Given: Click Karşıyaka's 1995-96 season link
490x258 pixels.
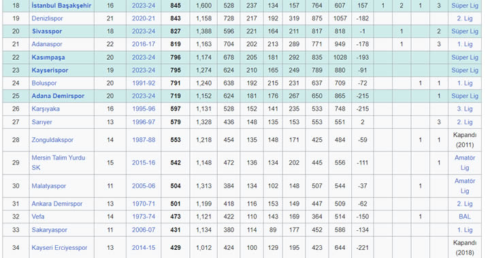Looking at the screenshot, I should [x=144, y=109].
